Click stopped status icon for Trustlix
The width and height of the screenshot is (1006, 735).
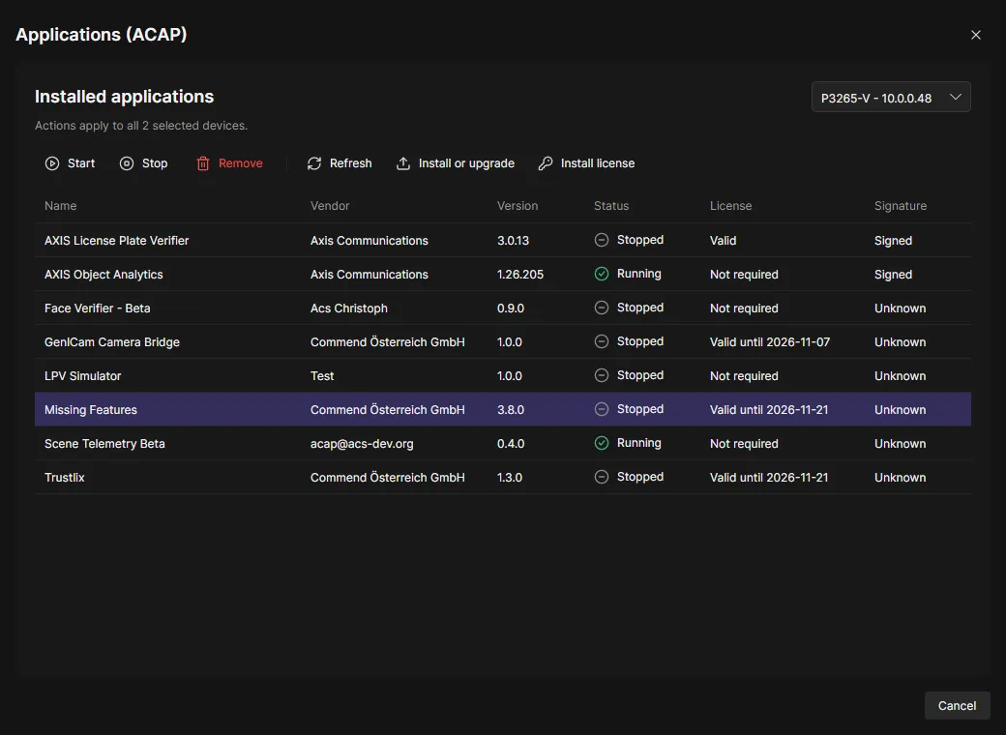pos(601,477)
